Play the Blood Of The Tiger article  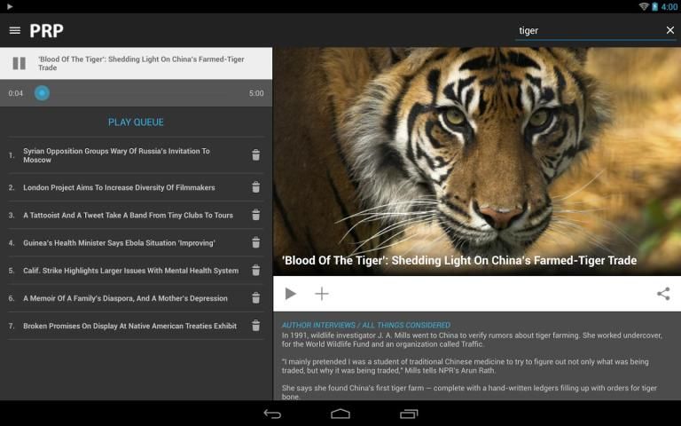pyautogui.click(x=290, y=294)
